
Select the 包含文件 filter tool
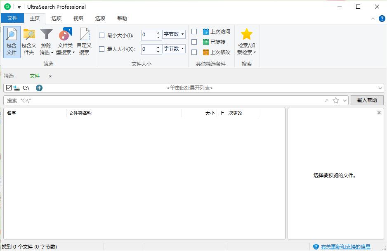12,42
